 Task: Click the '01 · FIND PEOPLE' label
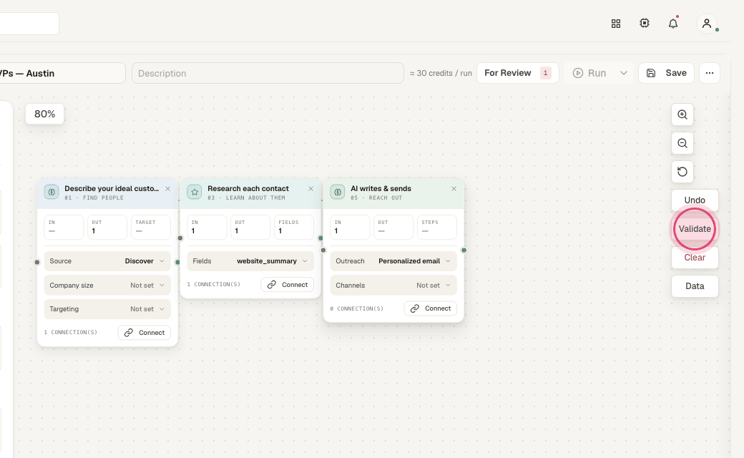[94, 198]
